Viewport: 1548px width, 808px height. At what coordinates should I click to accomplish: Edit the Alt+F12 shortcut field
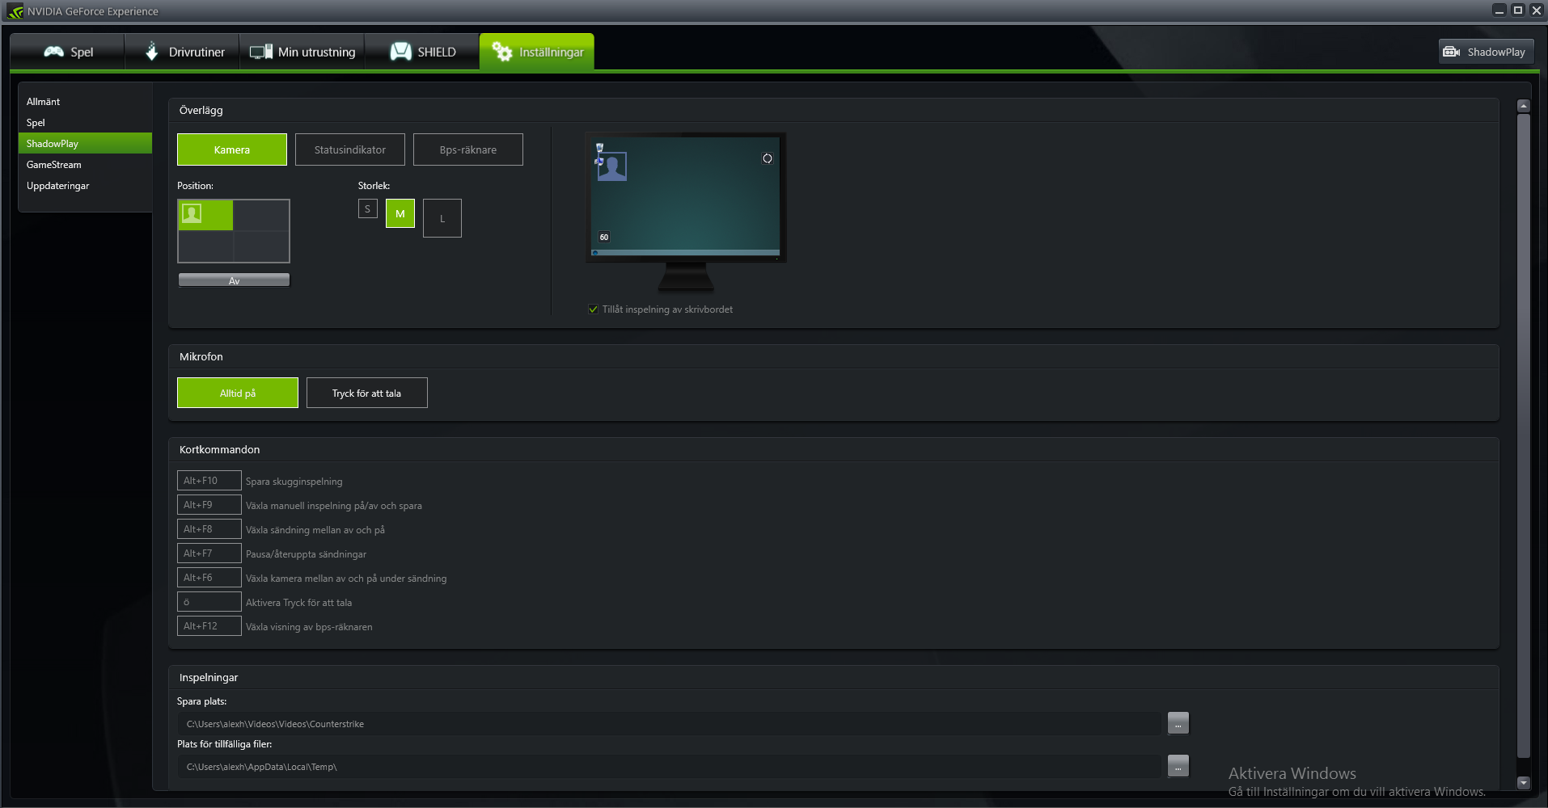pyautogui.click(x=209, y=626)
